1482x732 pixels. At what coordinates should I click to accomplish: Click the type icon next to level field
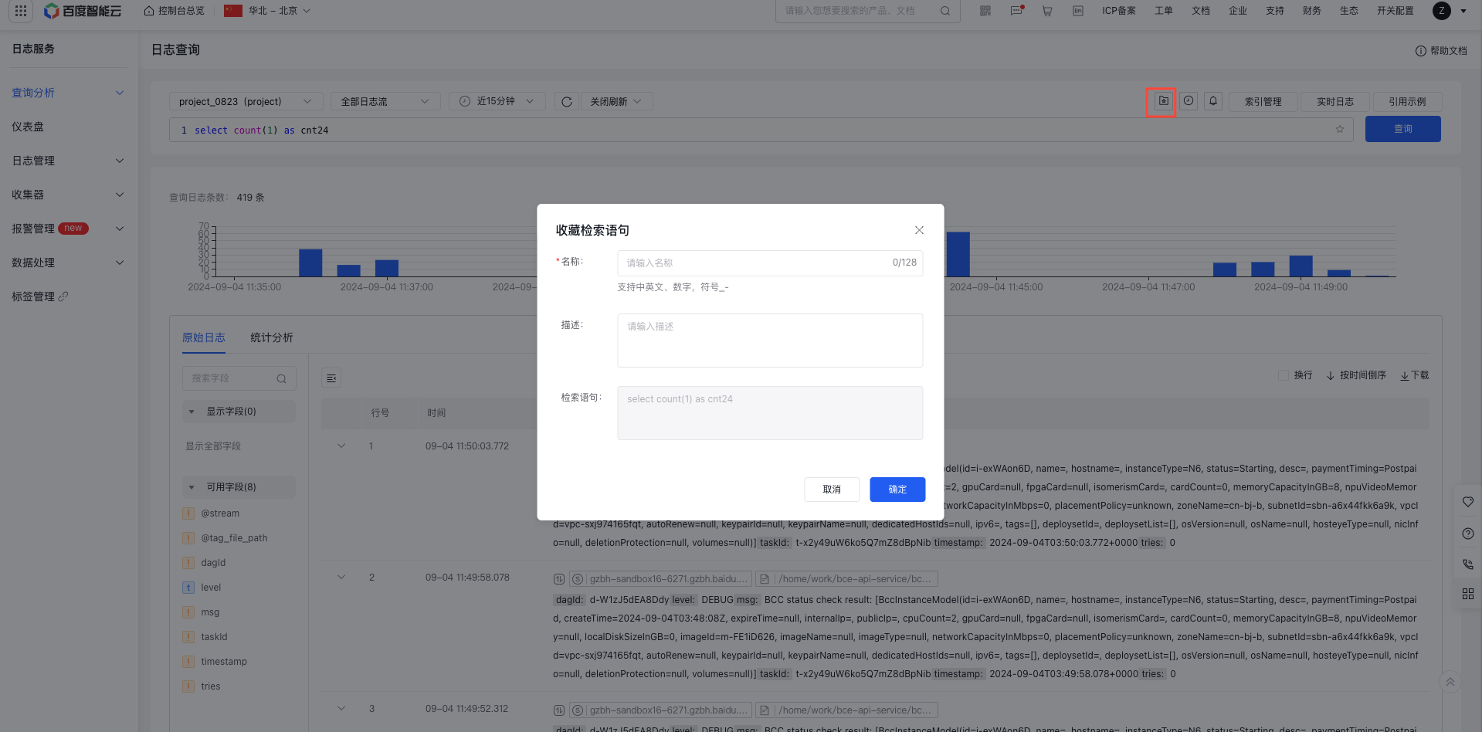(x=188, y=588)
